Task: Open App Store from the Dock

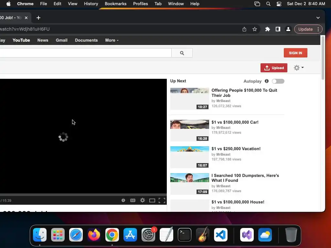Action: (x=130, y=235)
